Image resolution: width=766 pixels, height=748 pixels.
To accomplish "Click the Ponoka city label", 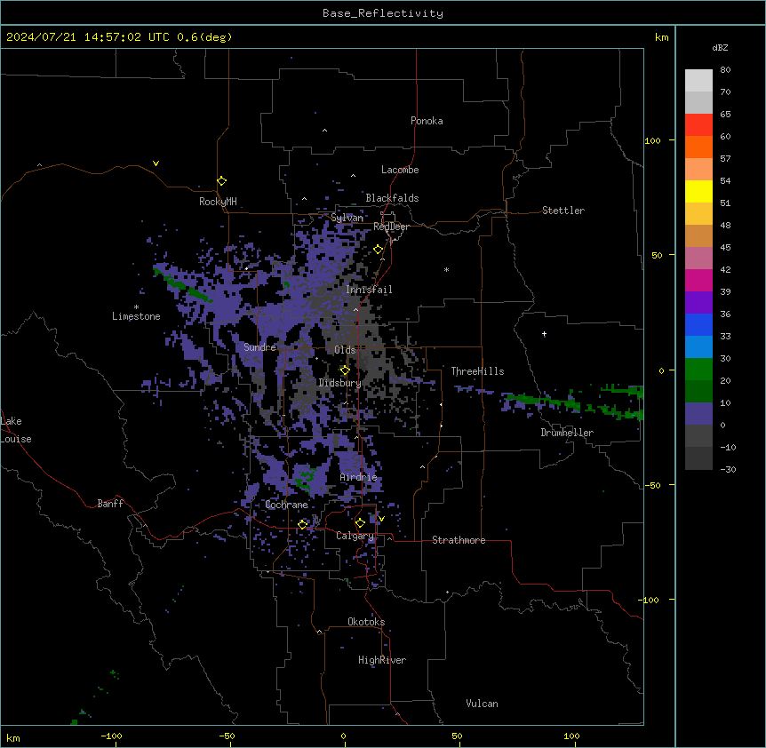I will pyautogui.click(x=427, y=121).
